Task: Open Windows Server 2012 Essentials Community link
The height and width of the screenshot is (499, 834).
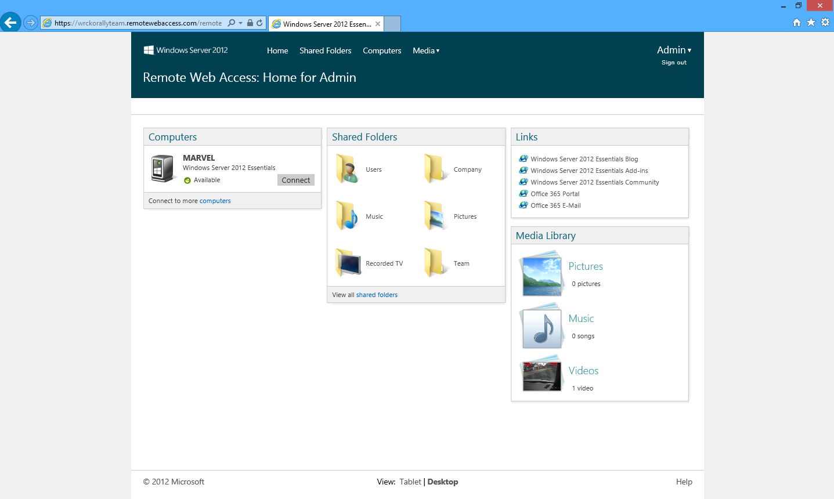Action: pyautogui.click(x=595, y=182)
